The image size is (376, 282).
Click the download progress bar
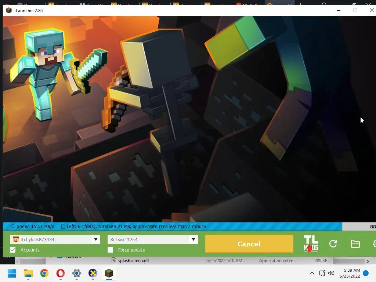189,226
